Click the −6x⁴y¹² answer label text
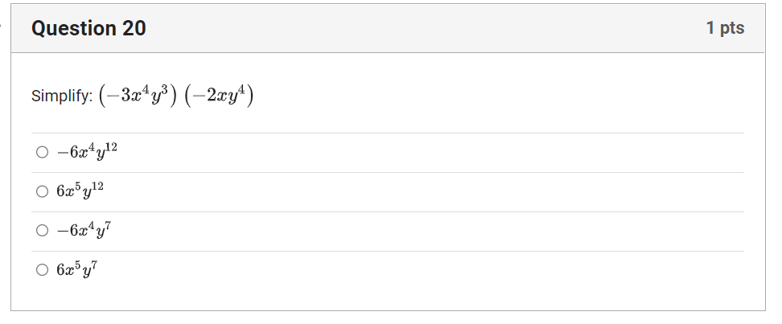This screenshot has width=782, height=324. coord(87,151)
